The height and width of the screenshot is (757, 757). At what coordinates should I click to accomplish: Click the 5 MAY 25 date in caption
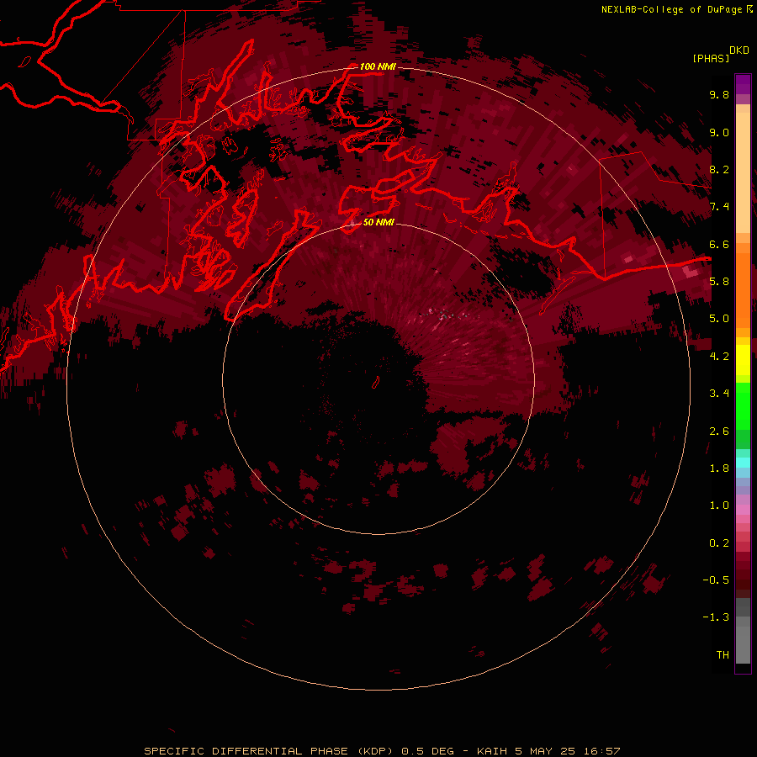[543, 751]
